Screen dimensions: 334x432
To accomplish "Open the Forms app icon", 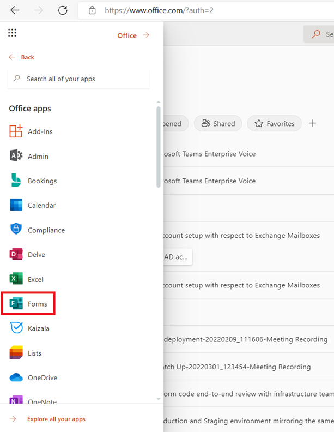I will [x=16, y=304].
